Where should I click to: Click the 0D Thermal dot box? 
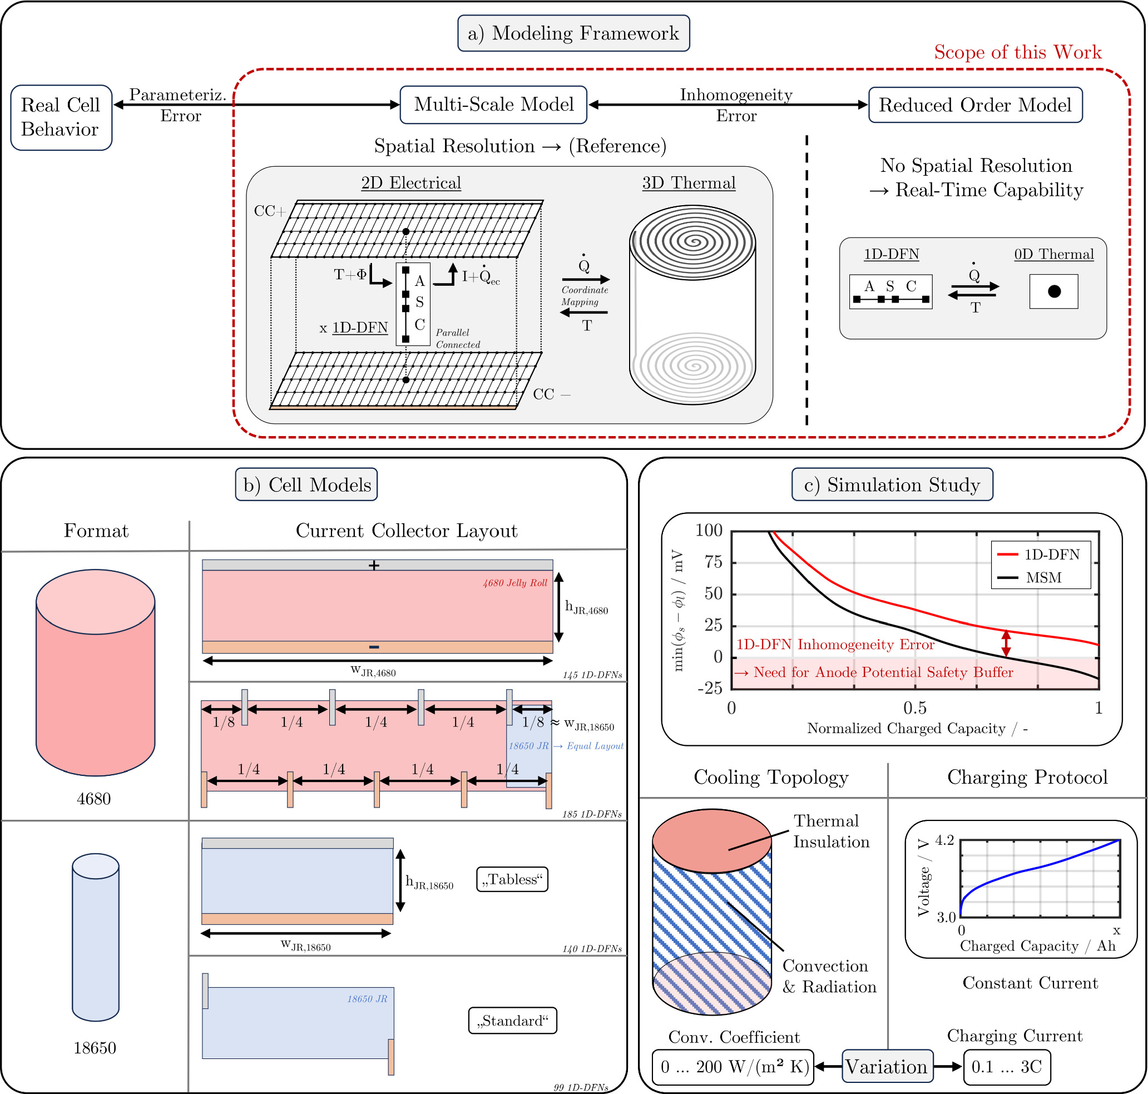click(x=1053, y=291)
